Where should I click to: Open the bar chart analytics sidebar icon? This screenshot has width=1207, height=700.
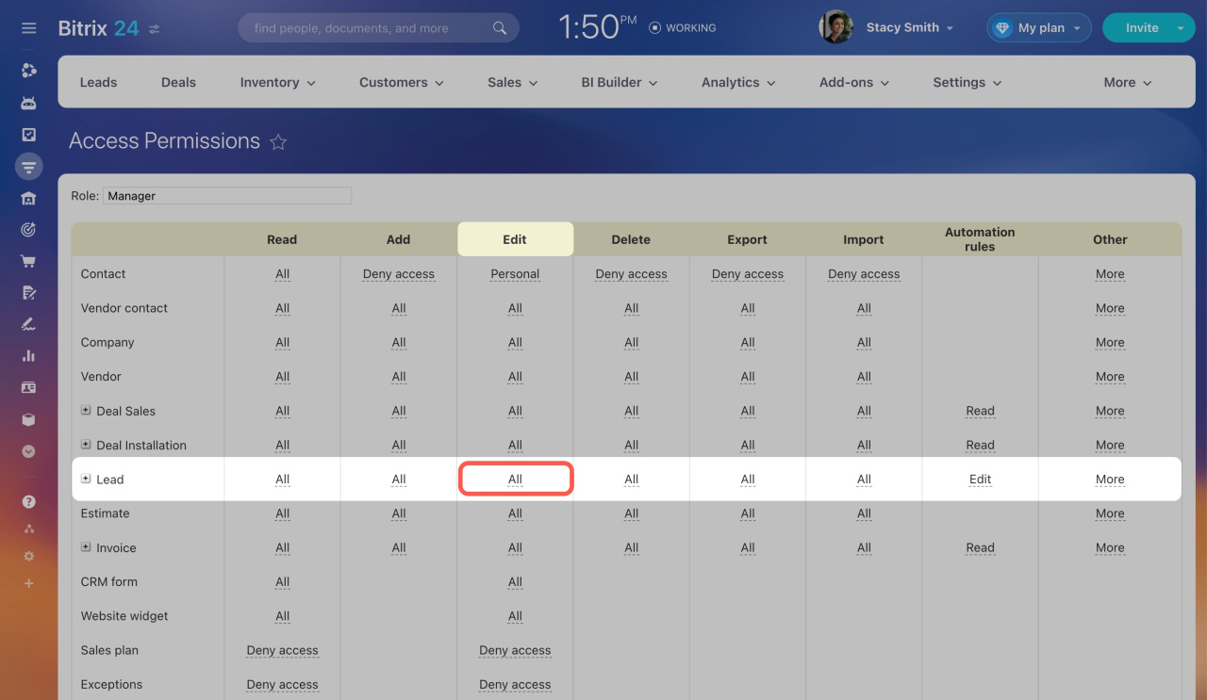[28, 356]
